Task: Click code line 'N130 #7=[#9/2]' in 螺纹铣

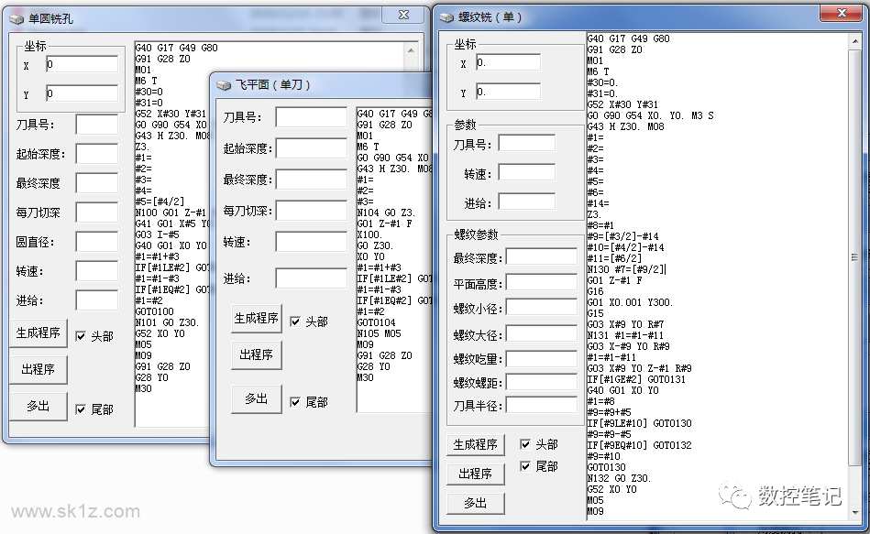Action: click(626, 269)
